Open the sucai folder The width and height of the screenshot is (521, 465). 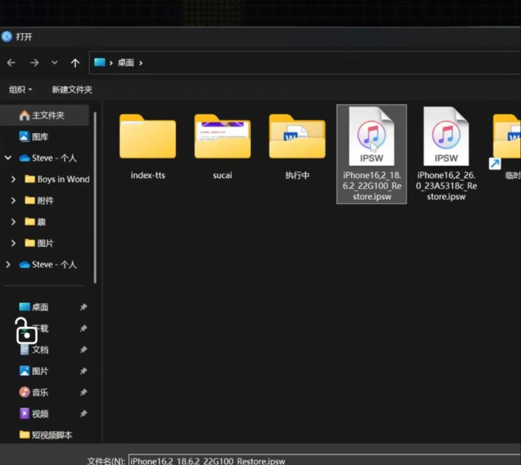point(222,138)
